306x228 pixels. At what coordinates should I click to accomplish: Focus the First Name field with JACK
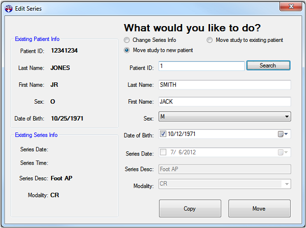point(224,102)
